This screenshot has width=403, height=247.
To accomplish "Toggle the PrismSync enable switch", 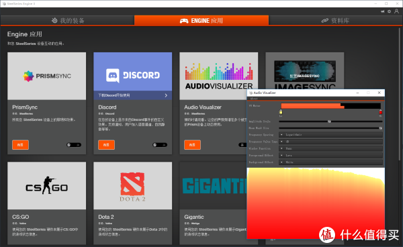I will pos(74,145).
